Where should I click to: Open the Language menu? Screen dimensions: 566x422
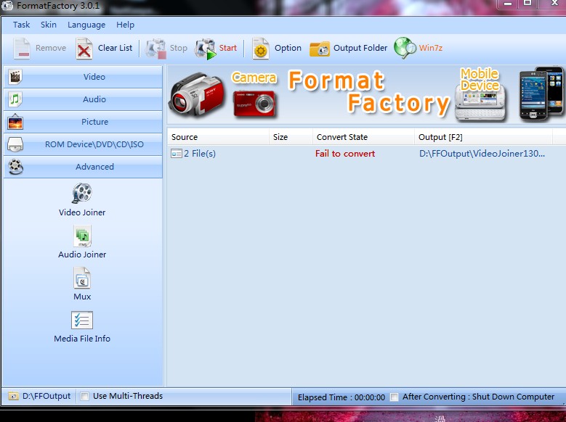coord(86,25)
